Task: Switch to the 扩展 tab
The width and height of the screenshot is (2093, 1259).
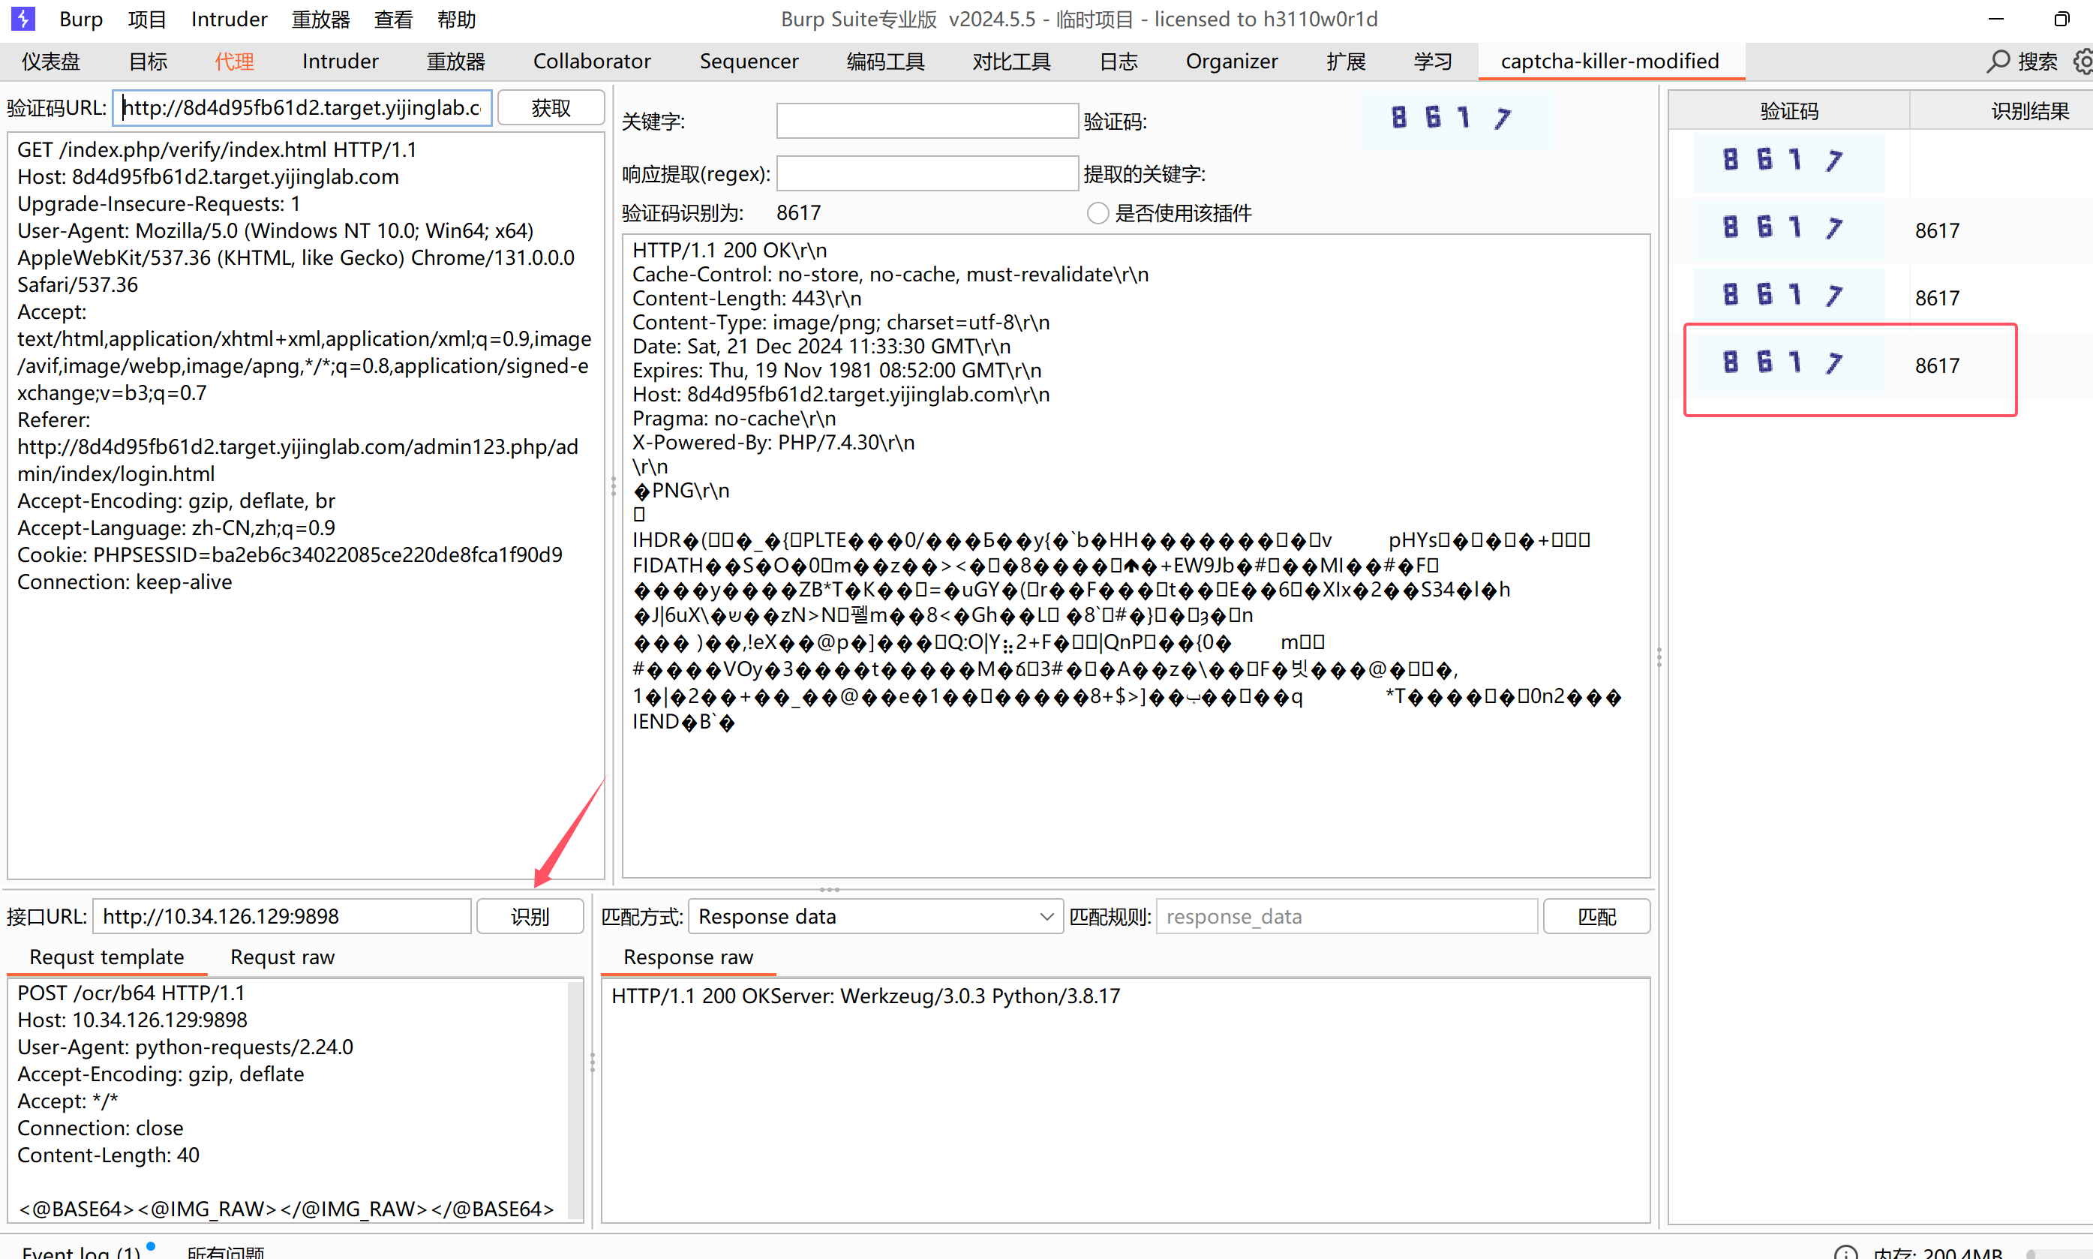Action: click(x=1346, y=61)
